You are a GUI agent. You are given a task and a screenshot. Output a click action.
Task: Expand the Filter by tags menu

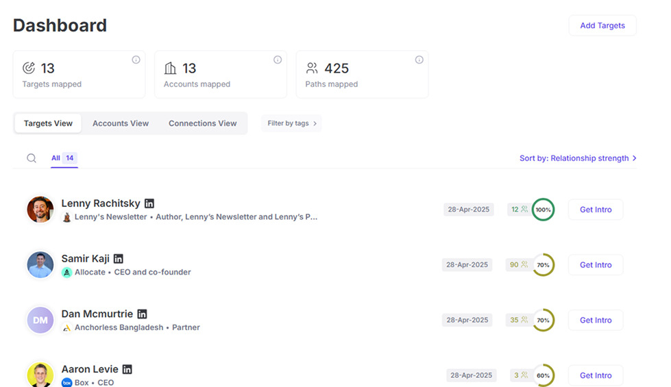291,123
